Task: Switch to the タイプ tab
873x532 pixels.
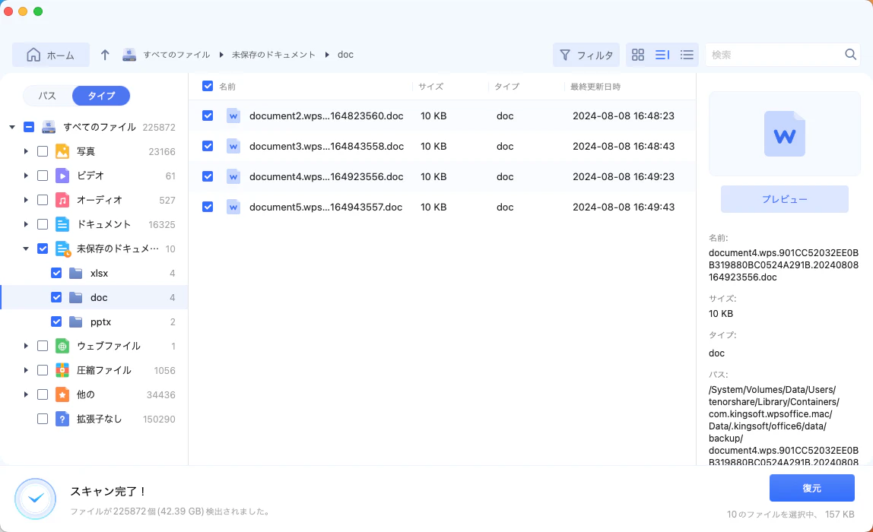Action: pos(101,96)
